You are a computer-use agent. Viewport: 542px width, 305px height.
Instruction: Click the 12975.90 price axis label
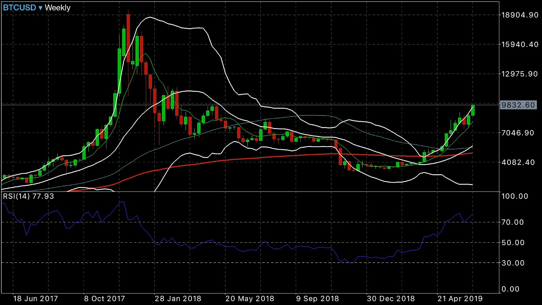[520, 74]
